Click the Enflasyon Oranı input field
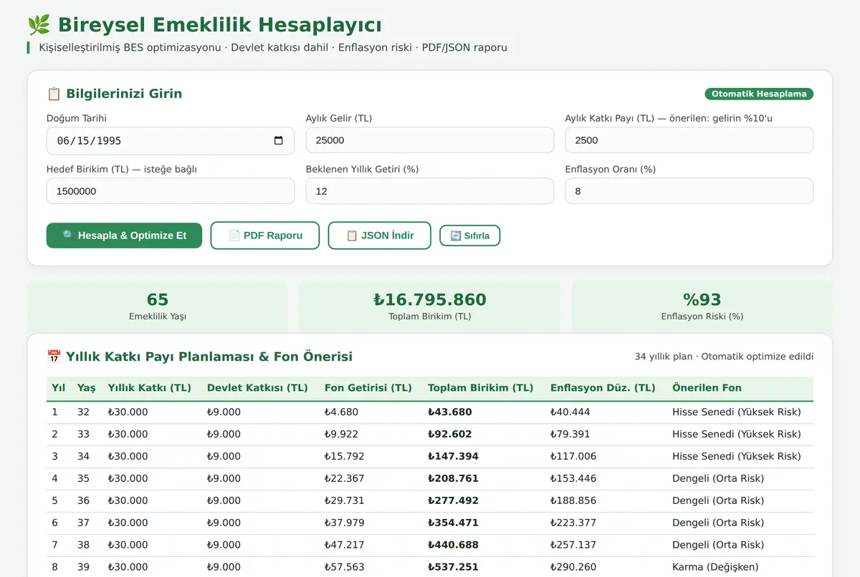This screenshot has width=860, height=577. coord(689,191)
